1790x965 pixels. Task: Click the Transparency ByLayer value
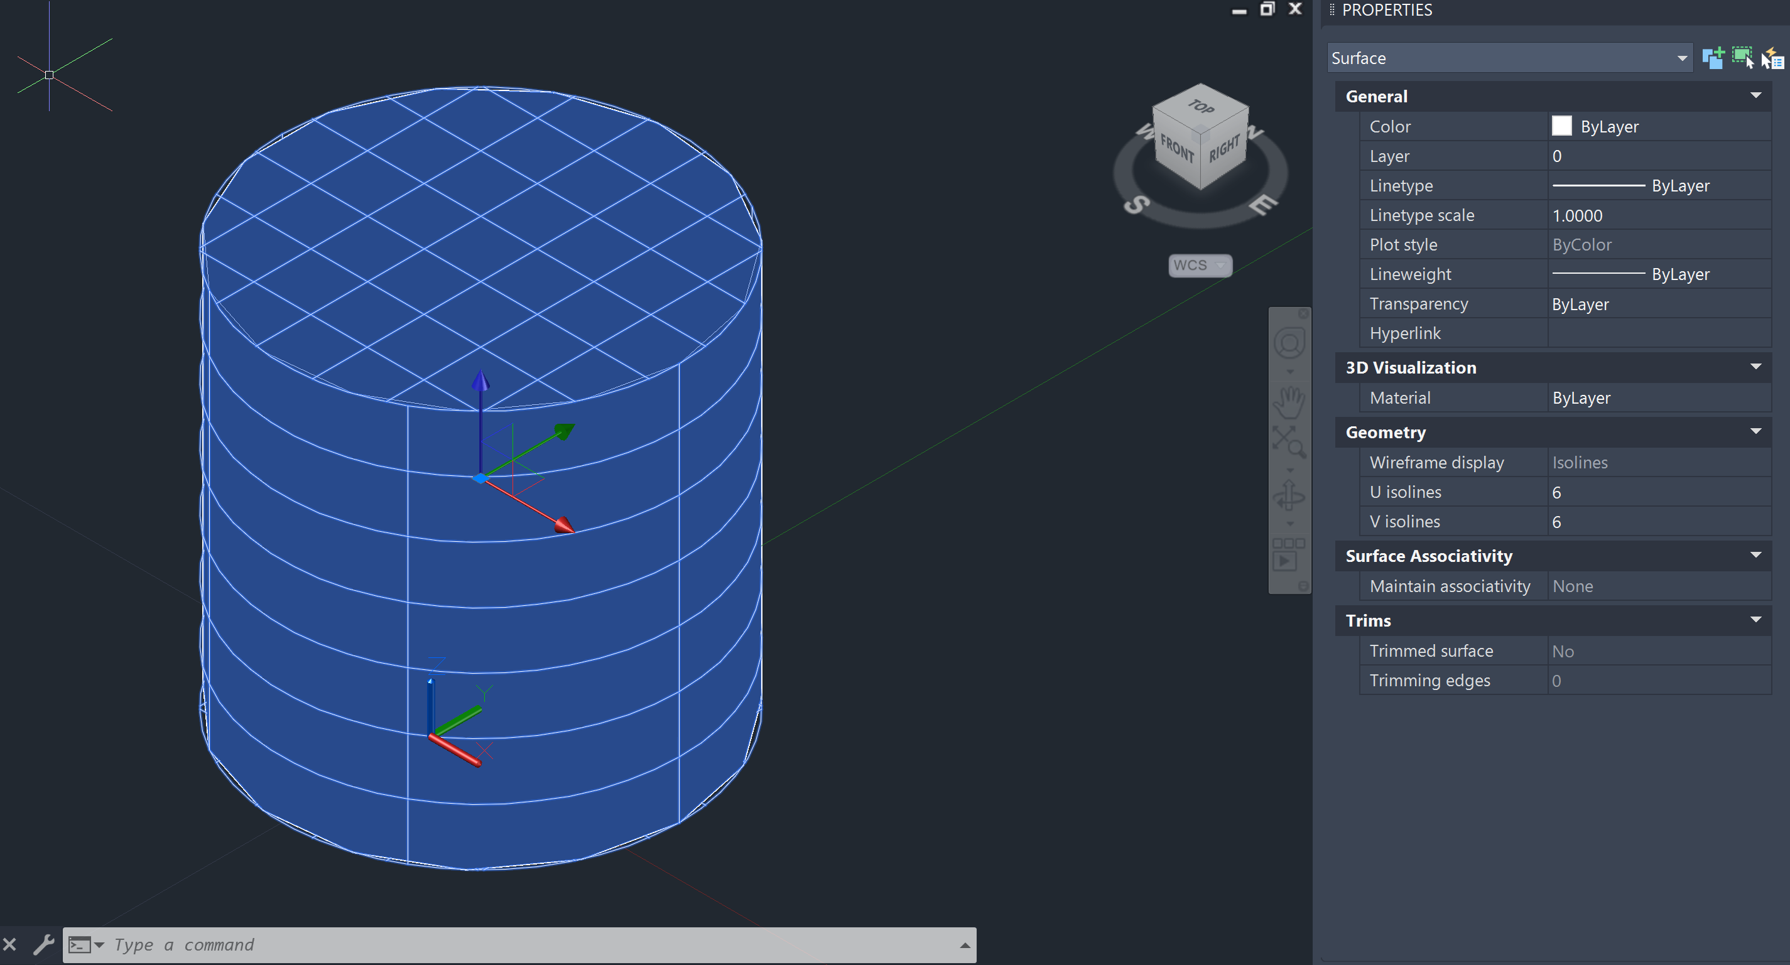click(1659, 304)
